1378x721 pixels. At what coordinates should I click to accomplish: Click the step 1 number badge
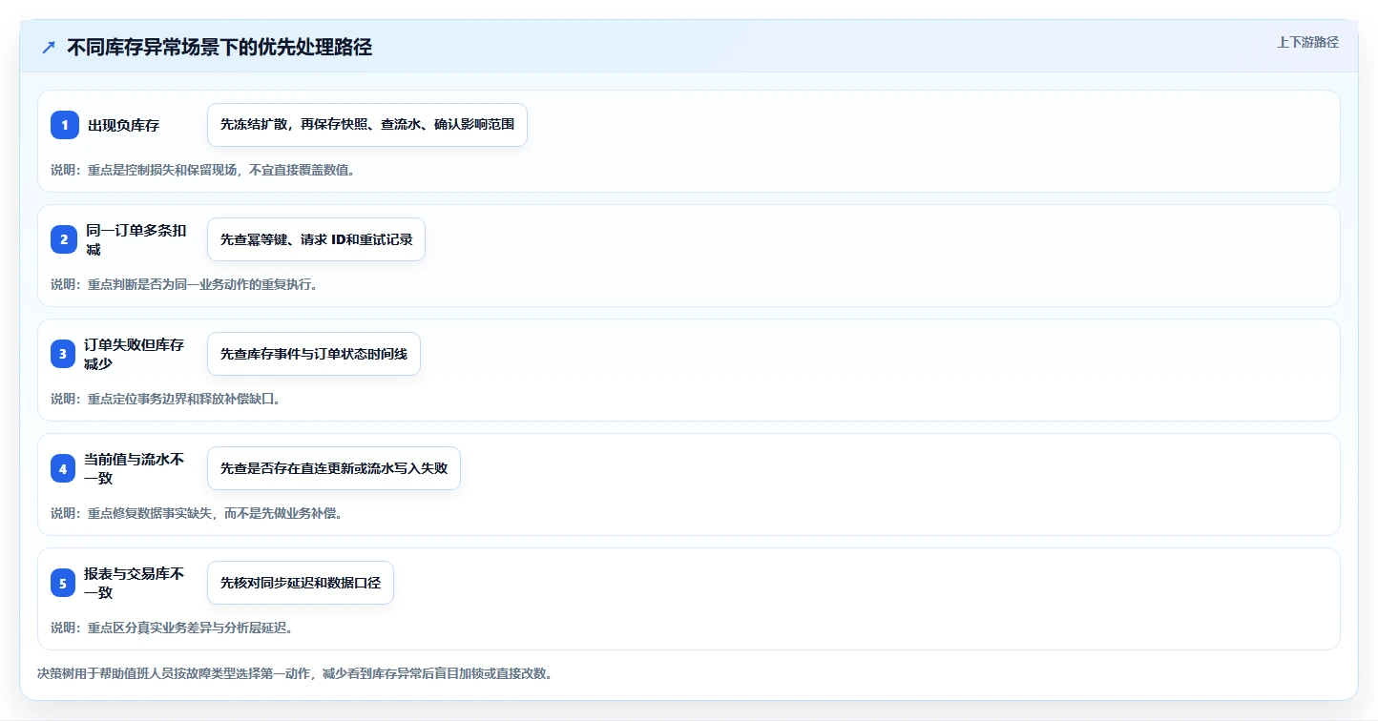click(65, 125)
